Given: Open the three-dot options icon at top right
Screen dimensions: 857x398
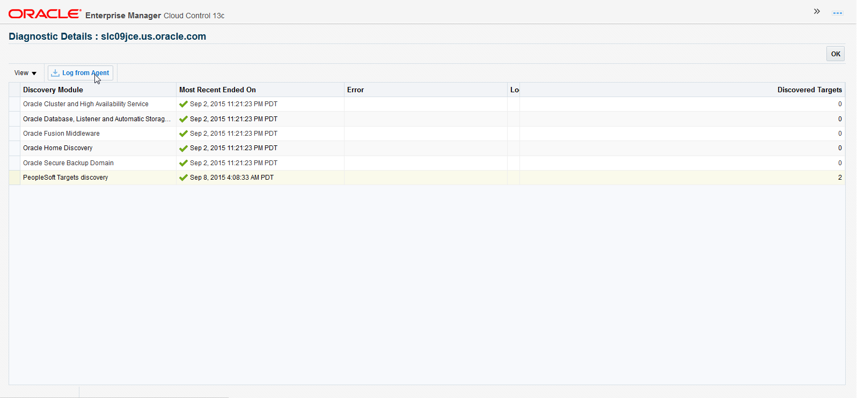Looking at the screenshot, I should (838, 13).
